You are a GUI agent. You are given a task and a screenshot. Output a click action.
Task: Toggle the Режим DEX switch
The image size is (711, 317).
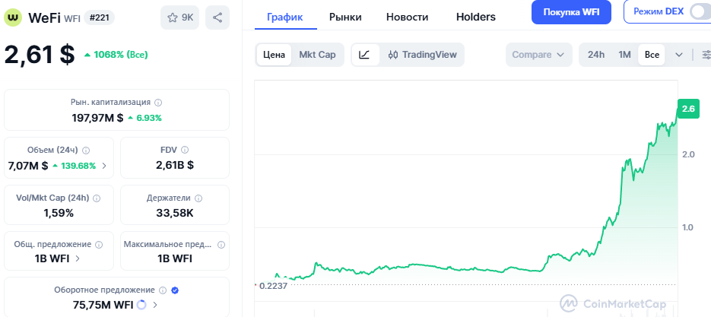point(700,12)
